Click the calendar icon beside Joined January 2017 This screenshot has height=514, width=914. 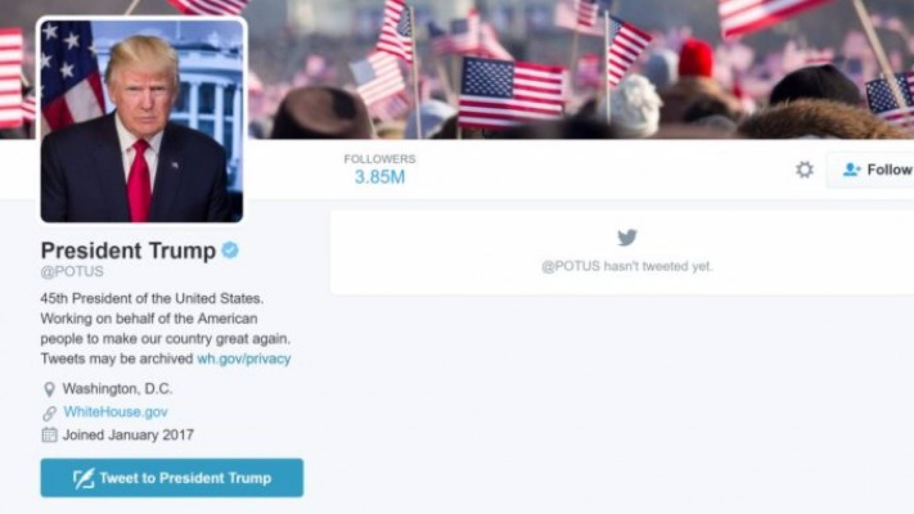pos(49,435)
